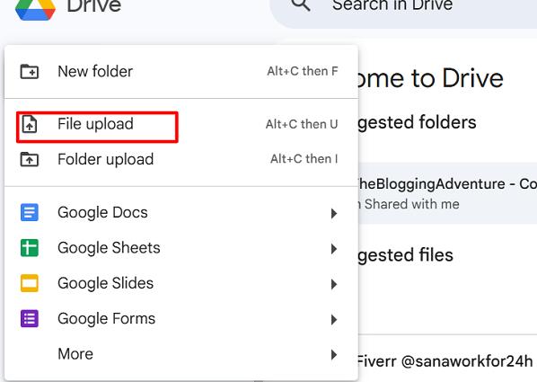Click the Alt+C then I shortcut text
This screenshot has height=382, width=537.
tap(304, 159)
